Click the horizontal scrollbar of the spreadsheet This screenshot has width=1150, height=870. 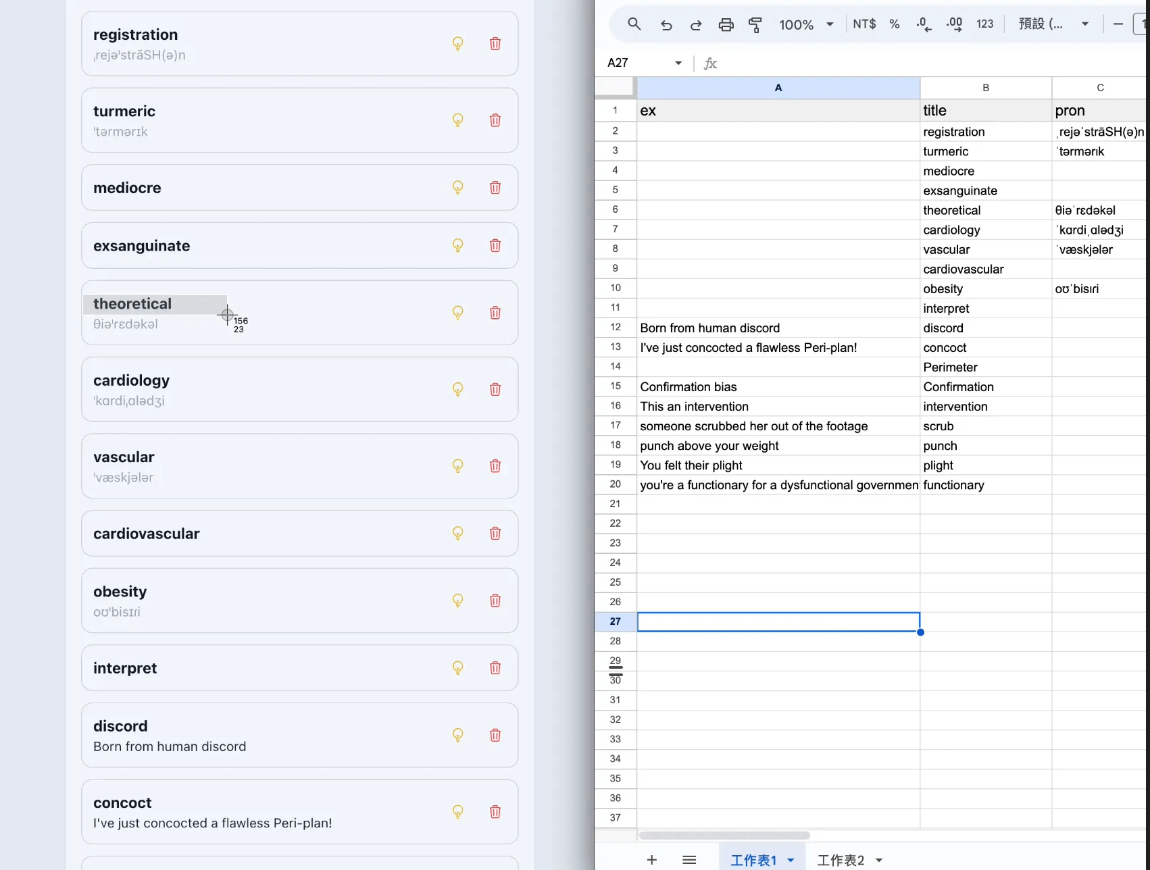[724, 836]
